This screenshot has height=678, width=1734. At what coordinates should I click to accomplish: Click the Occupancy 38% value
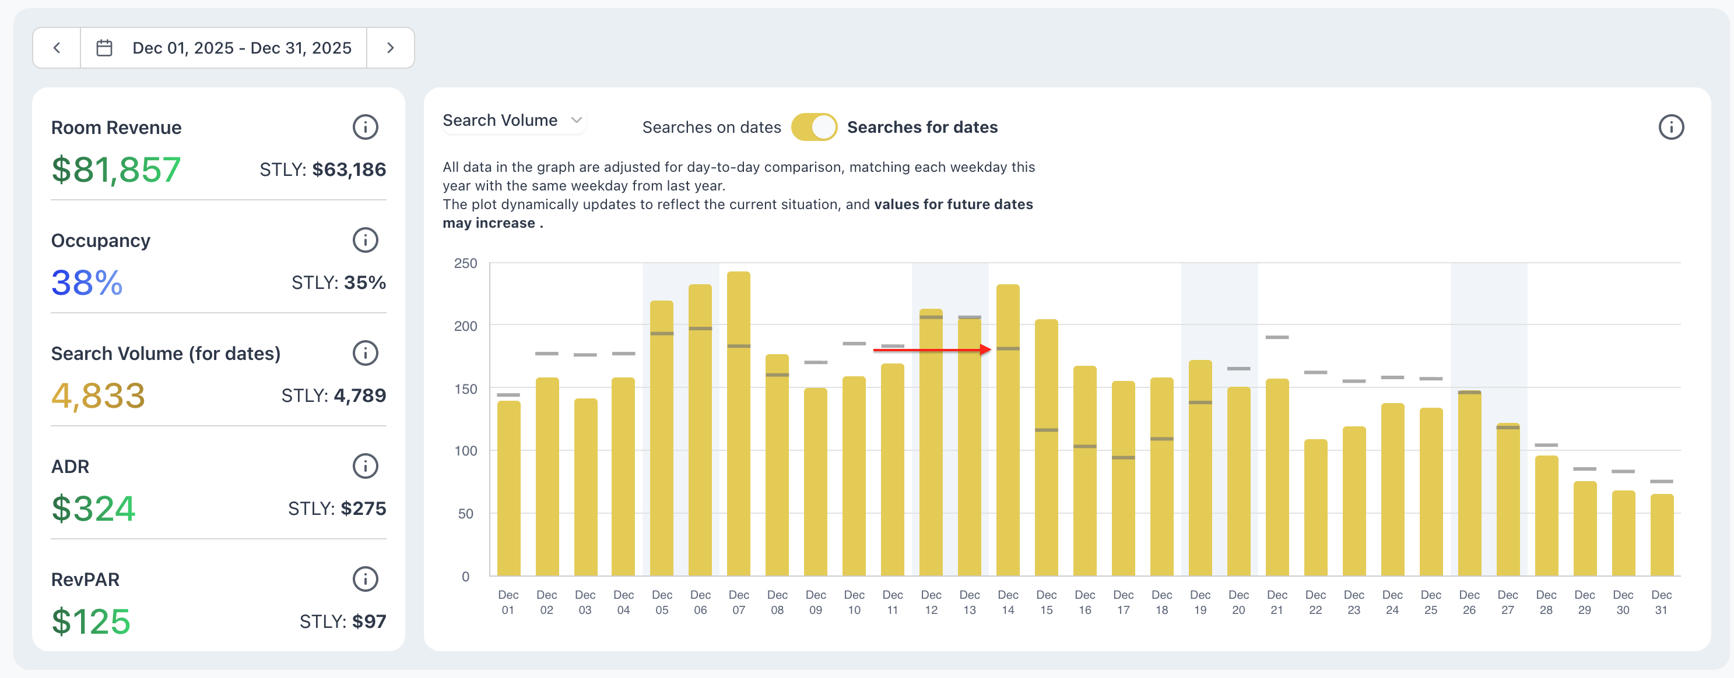[x=87, y=282]
